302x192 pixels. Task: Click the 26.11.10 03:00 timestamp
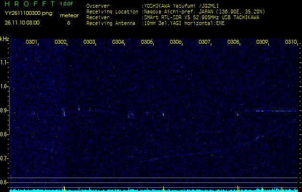point(22,22)
